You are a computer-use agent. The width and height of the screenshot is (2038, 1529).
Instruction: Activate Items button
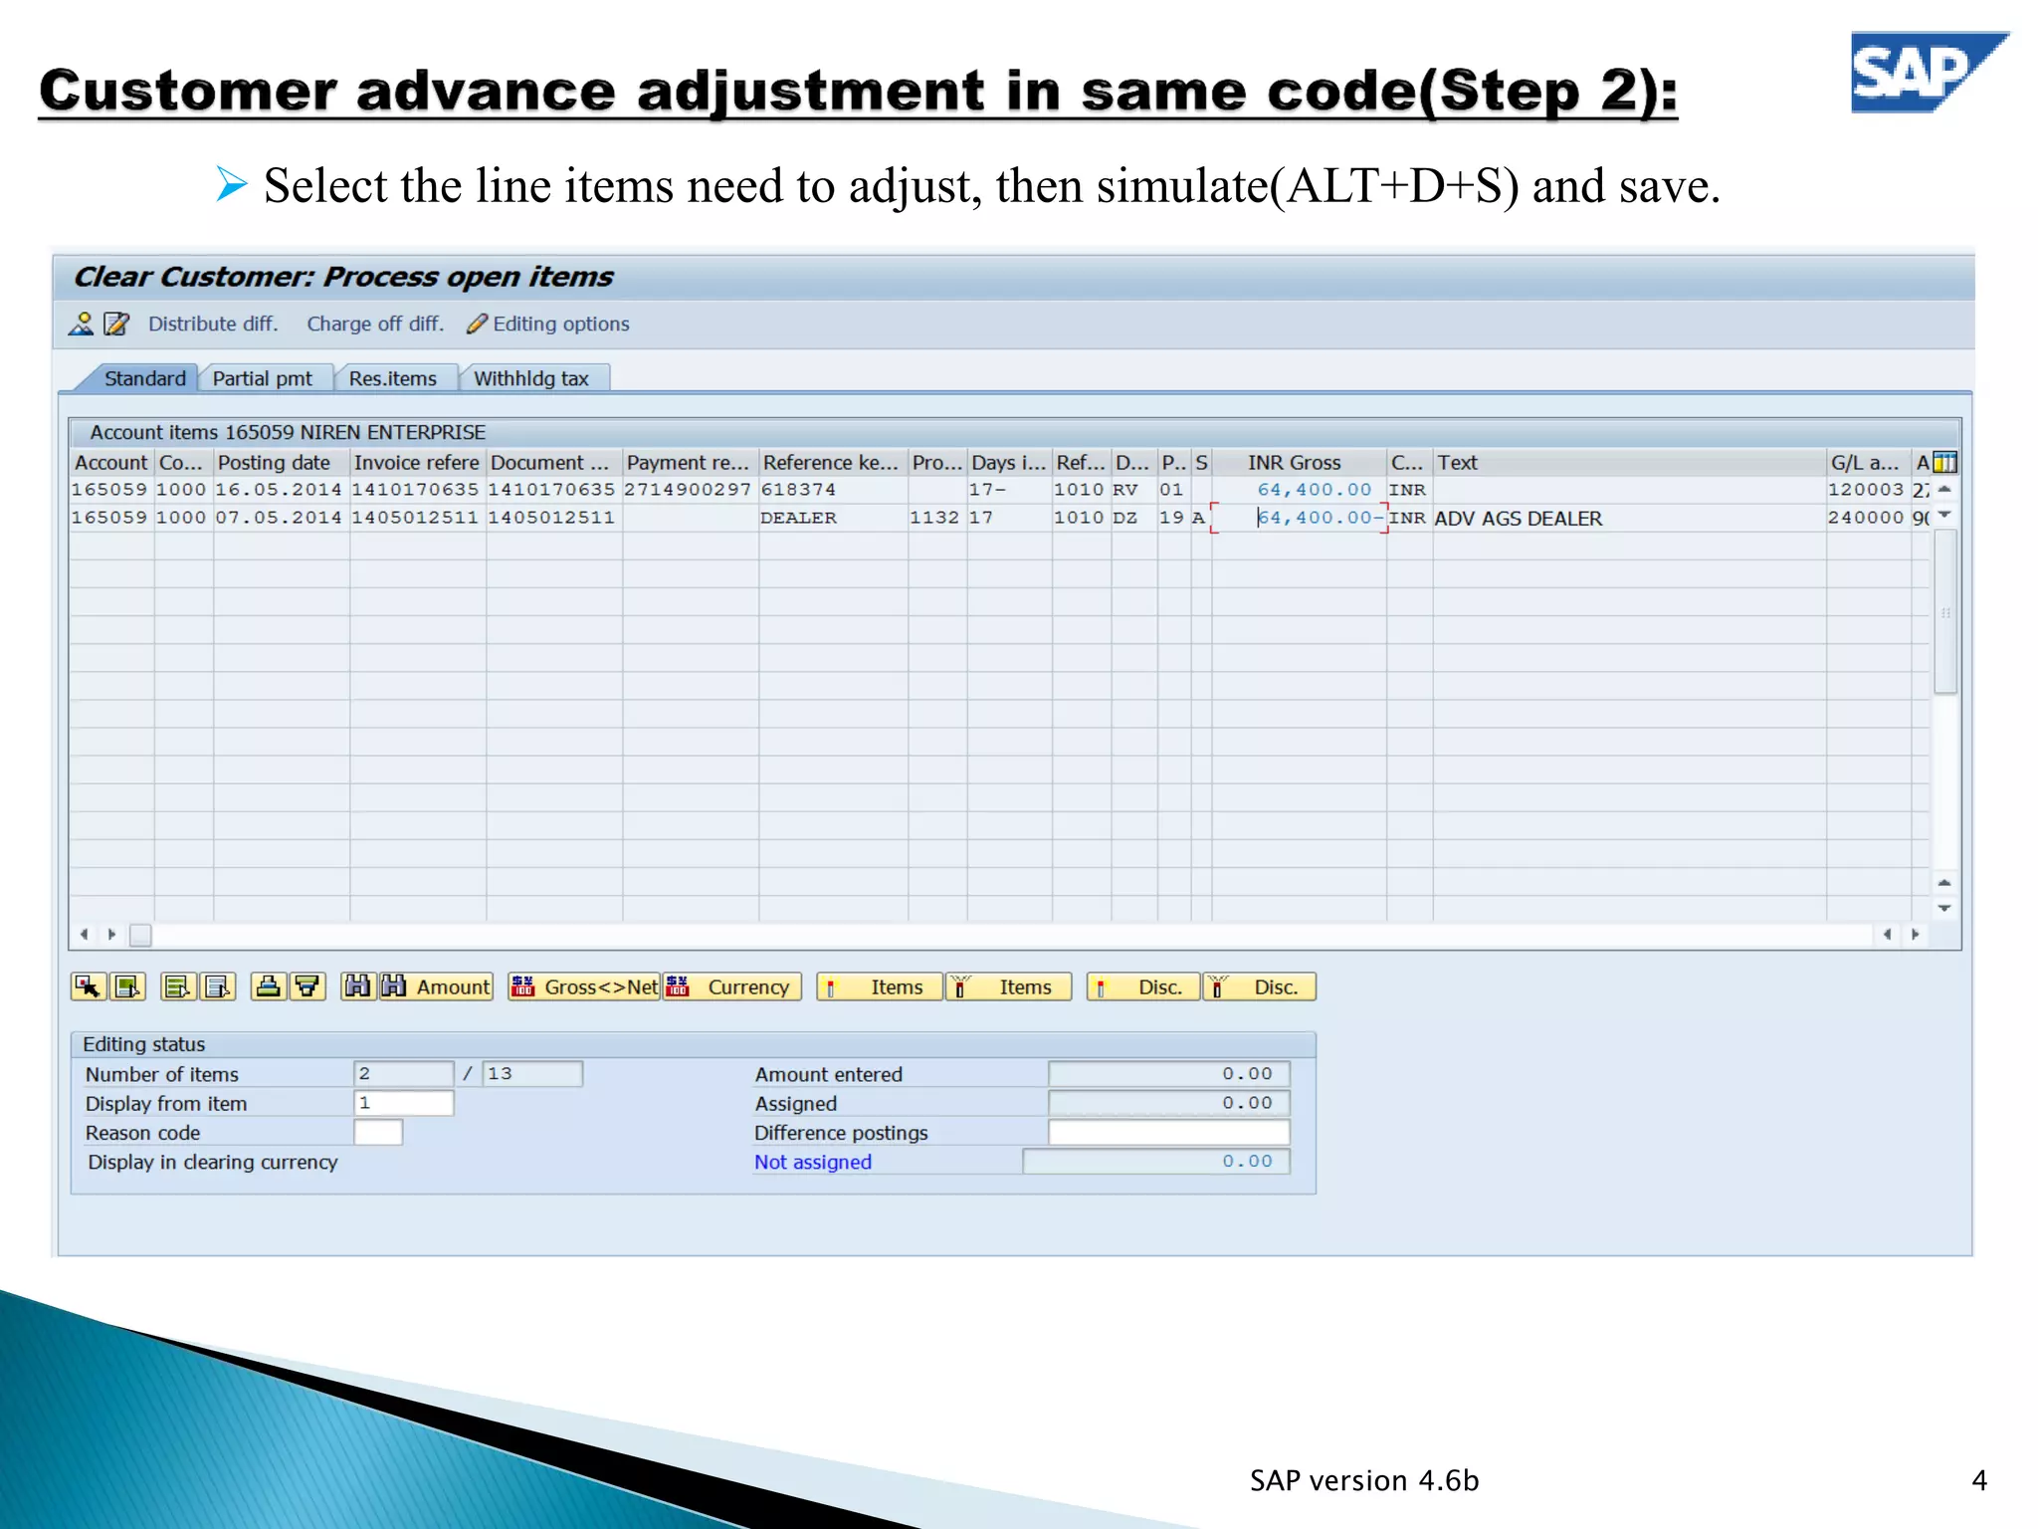pos(879,986)
